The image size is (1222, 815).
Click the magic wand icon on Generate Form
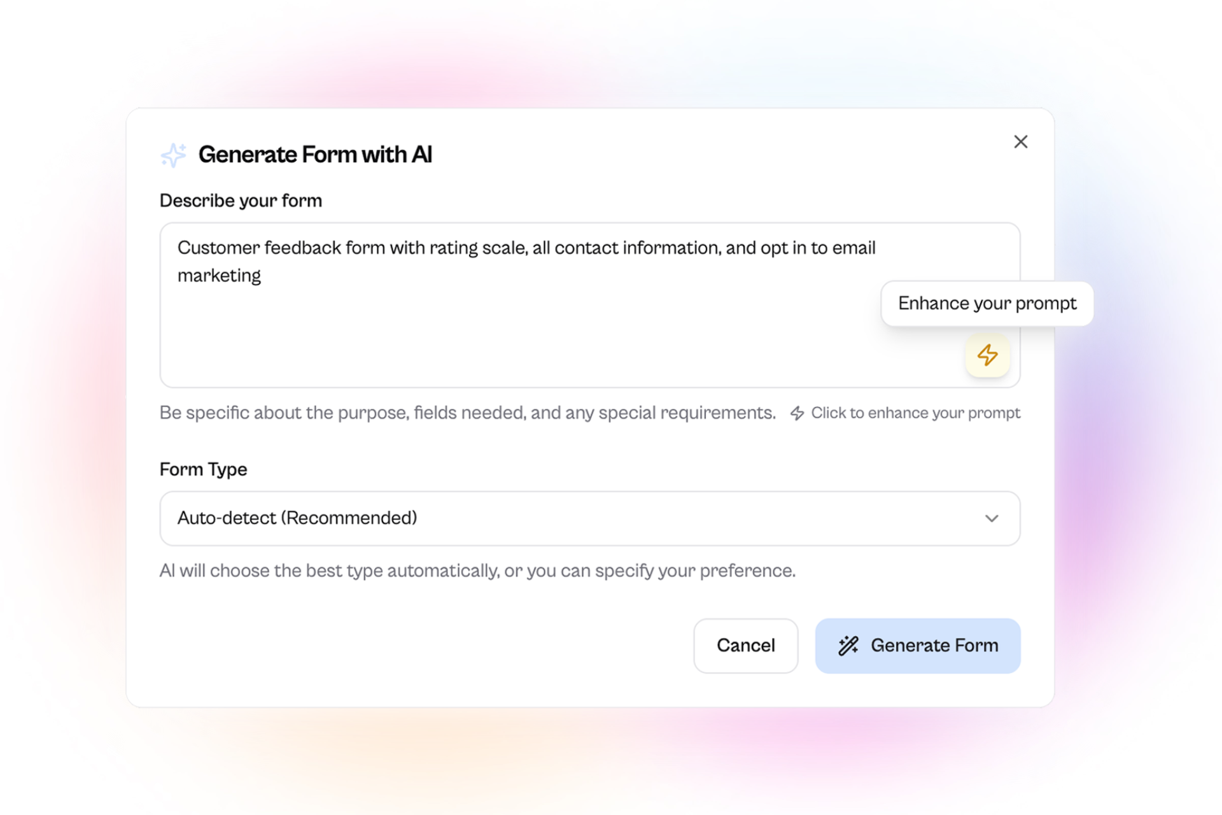coord(848,646)
